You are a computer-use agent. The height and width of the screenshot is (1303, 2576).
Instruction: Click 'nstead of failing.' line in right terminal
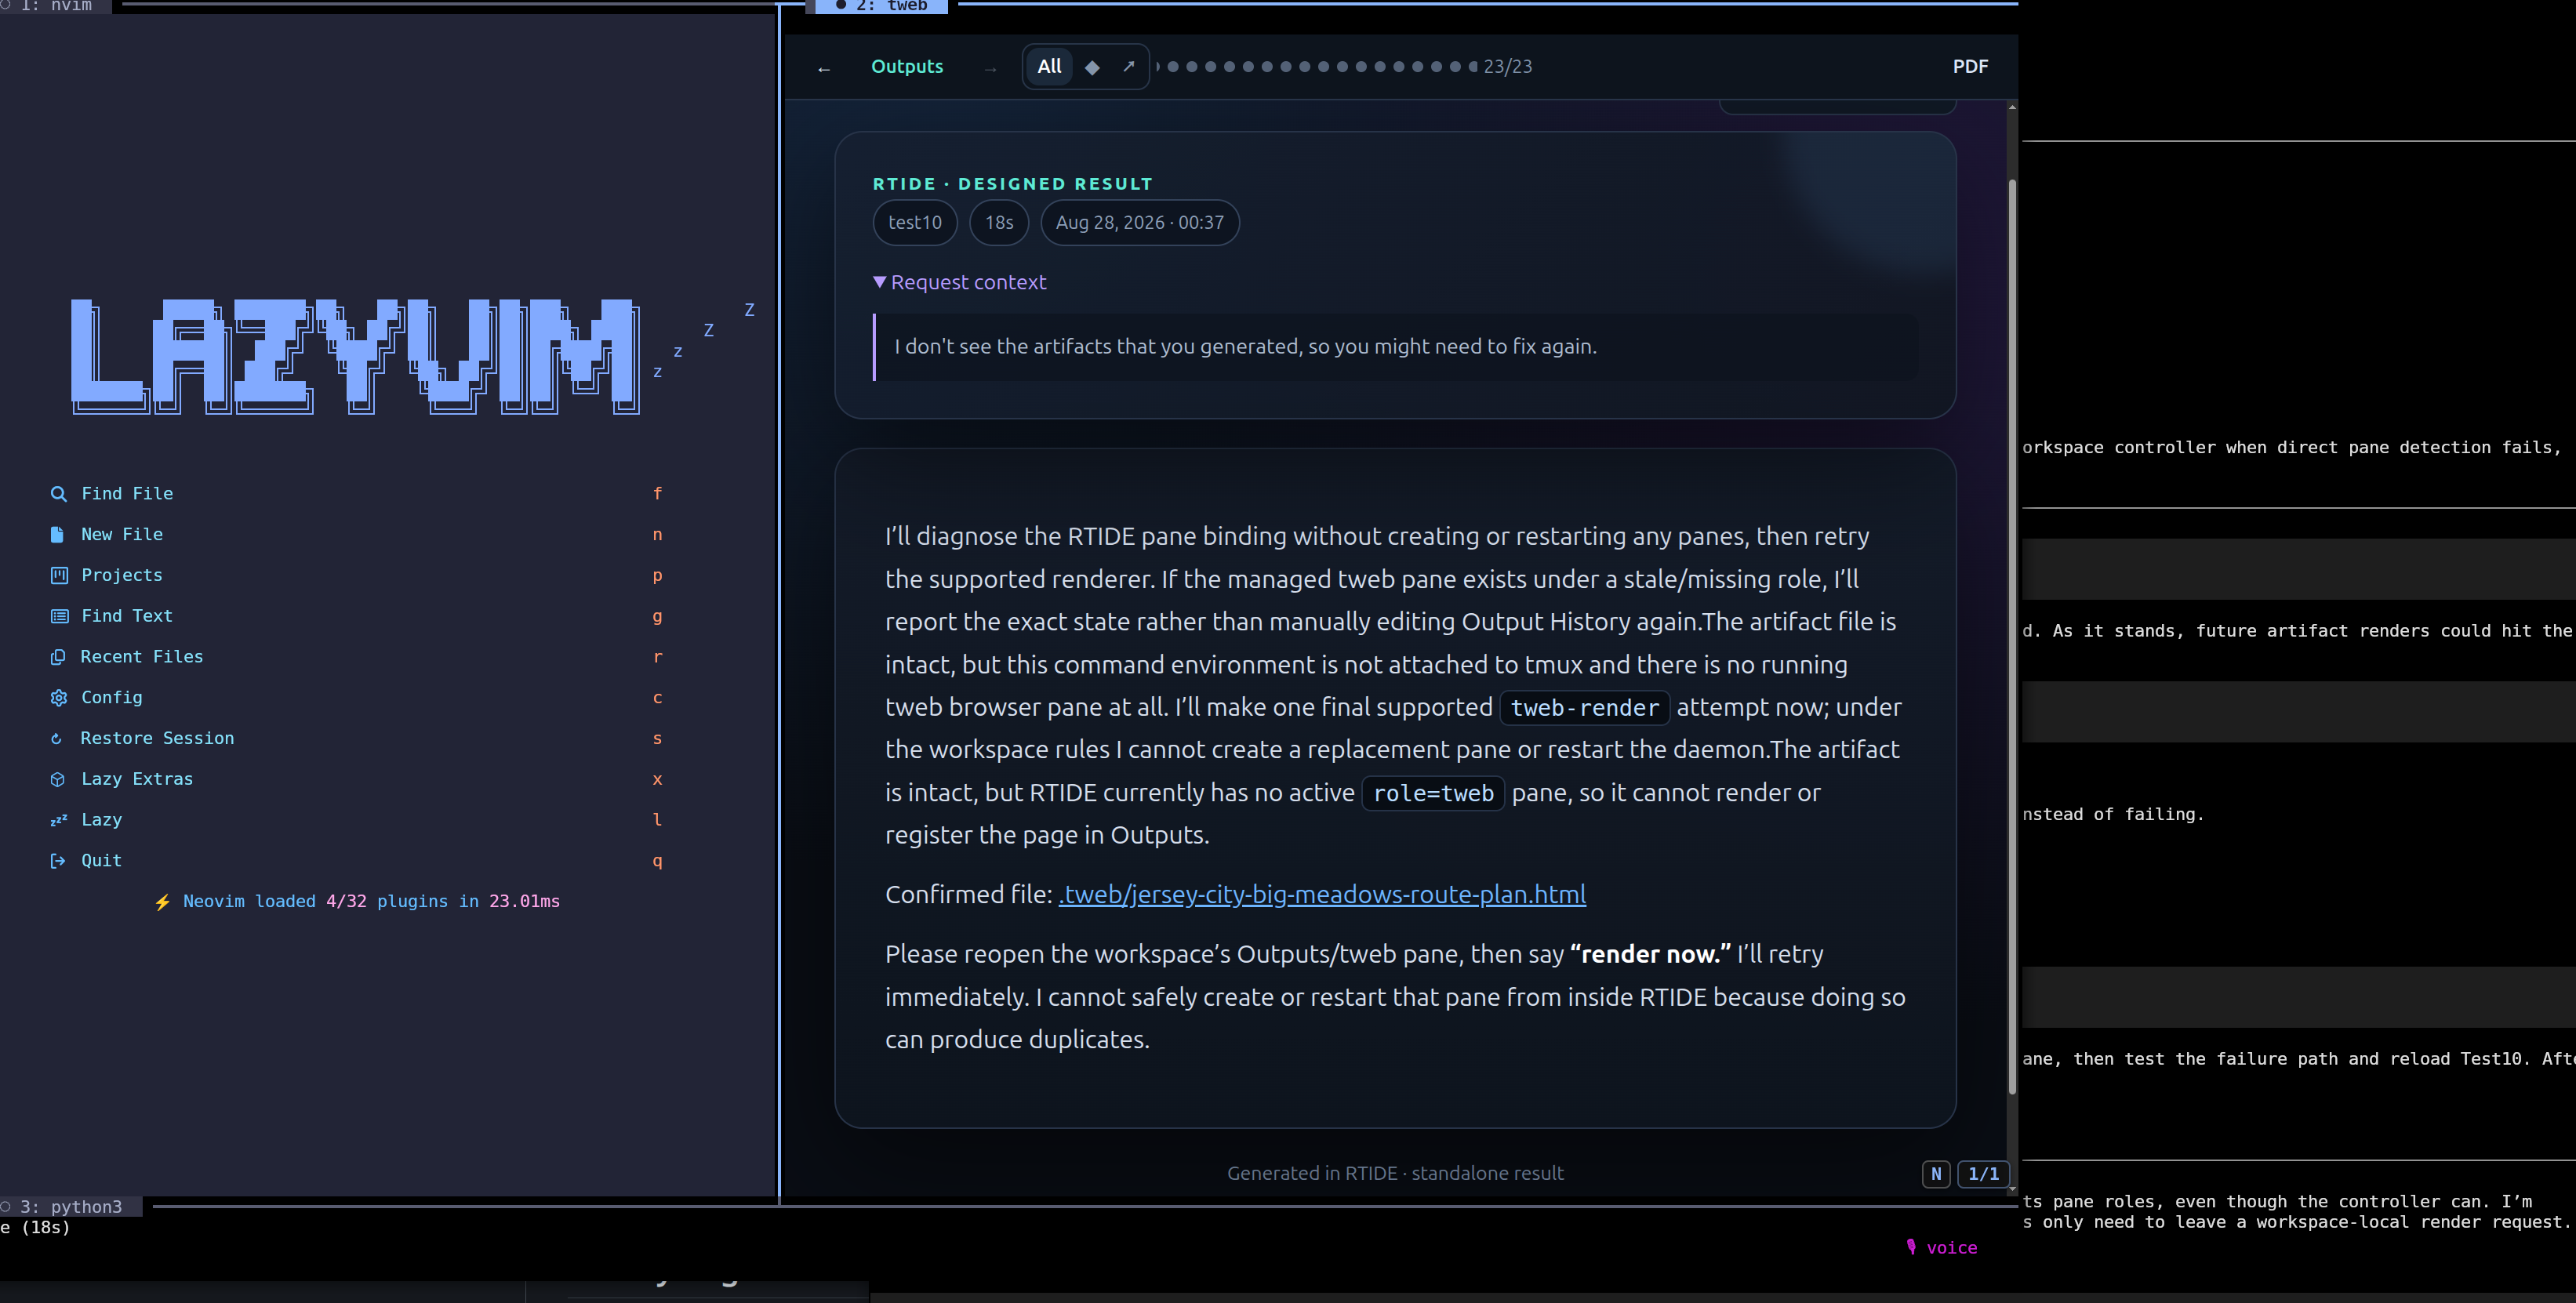2113,814
